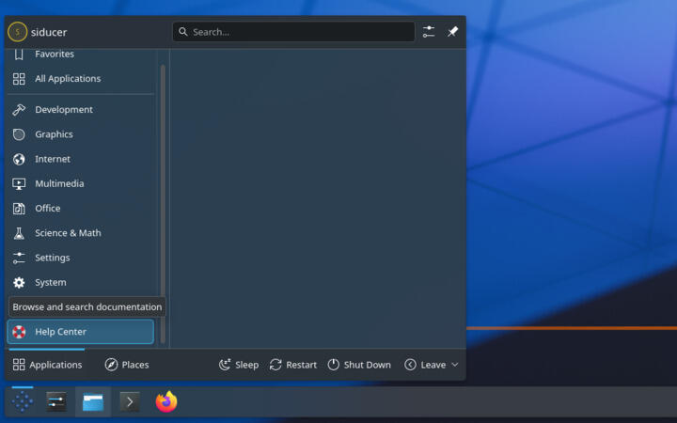
Task: Click the System gear icon
Action: tap(19, 282)
